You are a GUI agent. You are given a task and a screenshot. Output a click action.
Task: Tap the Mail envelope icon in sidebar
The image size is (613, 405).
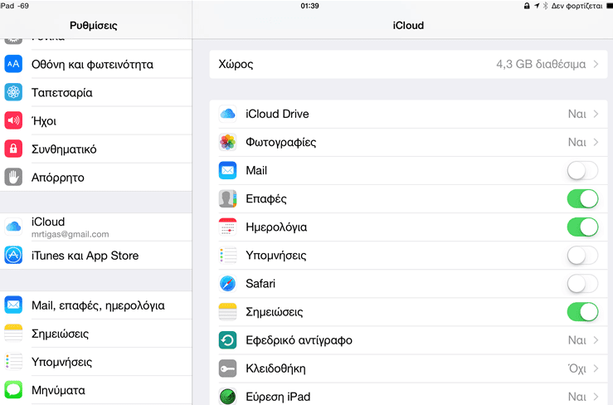13,305
